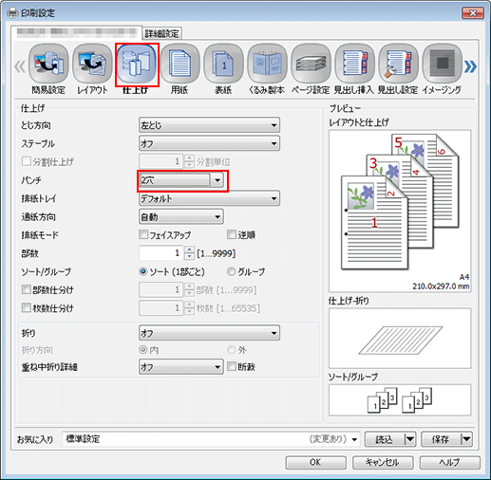Toggle the 断裁 checkbox
491x480 pixels.
click(x=232, y=366)
